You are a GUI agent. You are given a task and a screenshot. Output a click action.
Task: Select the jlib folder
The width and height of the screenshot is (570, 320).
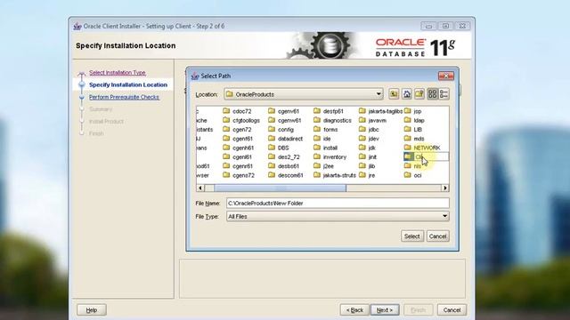[367, 166]
